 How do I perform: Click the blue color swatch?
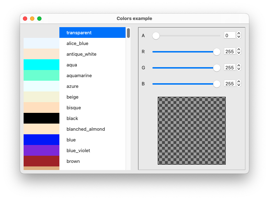[41, 140]
